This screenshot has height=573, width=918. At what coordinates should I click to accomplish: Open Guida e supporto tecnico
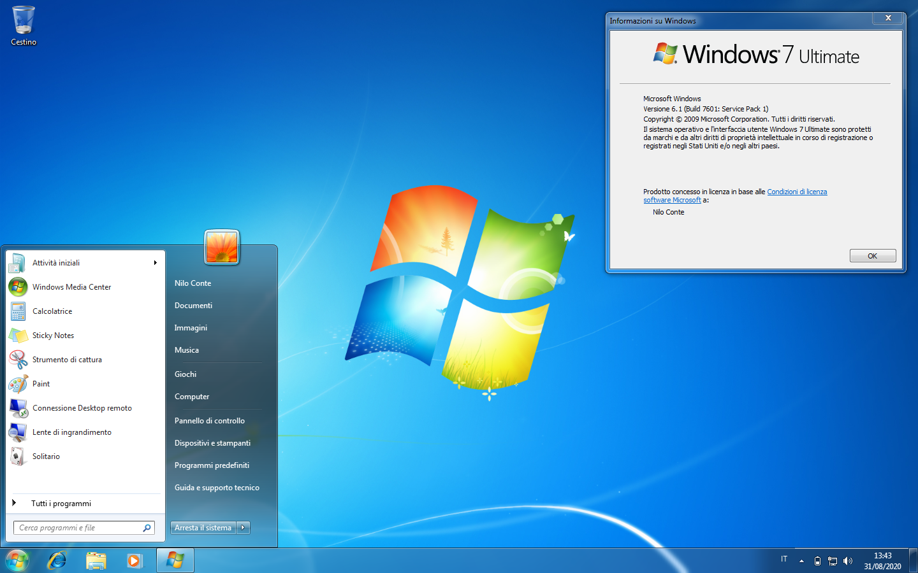pos(217,488)
